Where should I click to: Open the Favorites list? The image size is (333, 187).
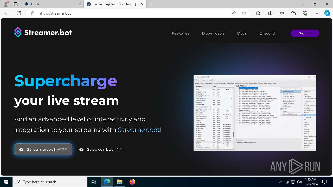pos(282,13)
